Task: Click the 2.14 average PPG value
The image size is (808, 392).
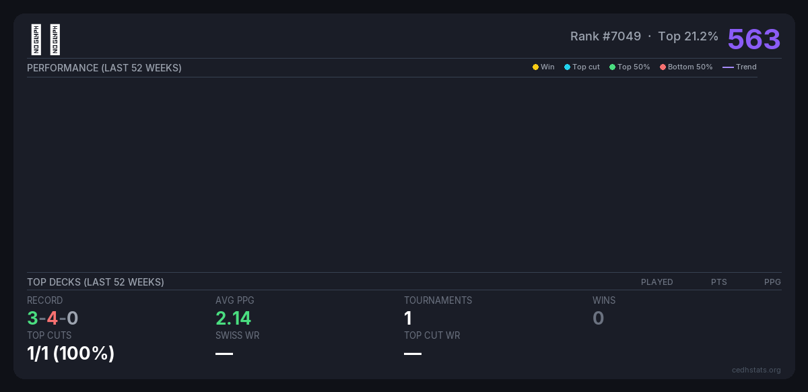Action: [x=233, y=318]
